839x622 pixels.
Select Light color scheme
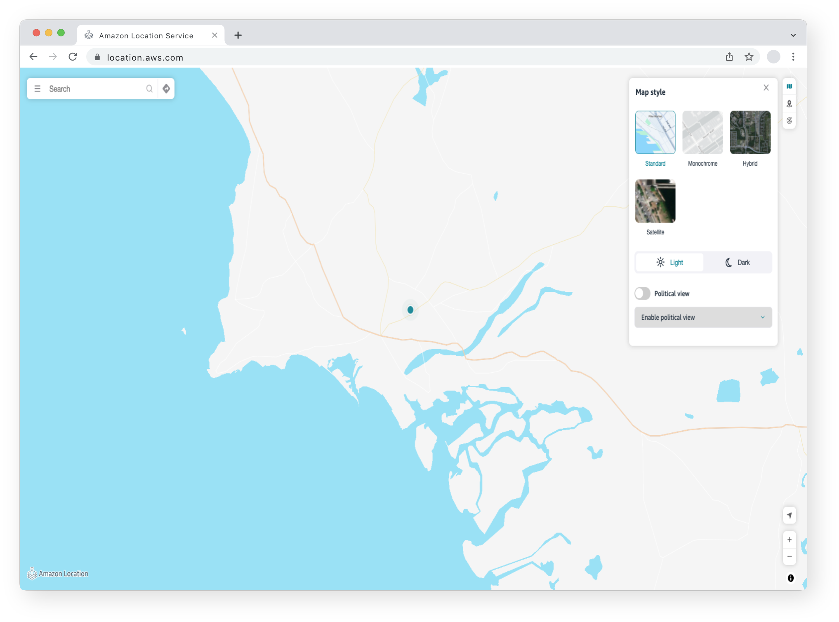669,263
